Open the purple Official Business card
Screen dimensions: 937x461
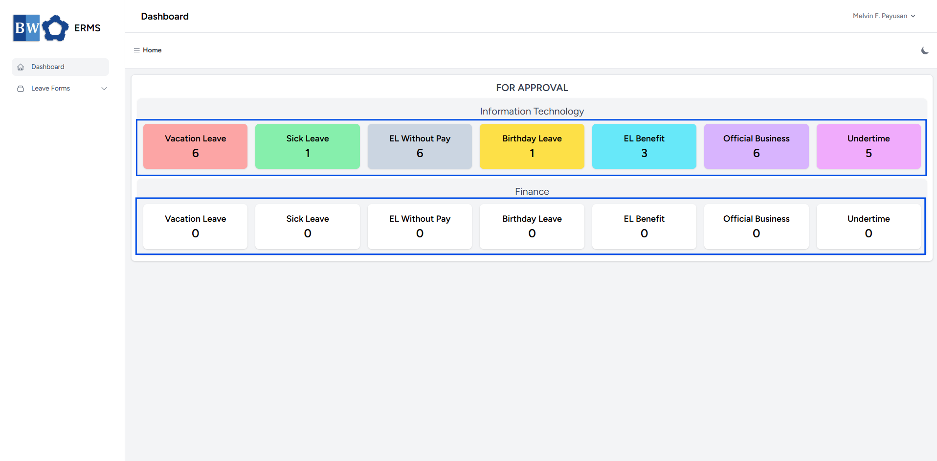click(757, 146)
